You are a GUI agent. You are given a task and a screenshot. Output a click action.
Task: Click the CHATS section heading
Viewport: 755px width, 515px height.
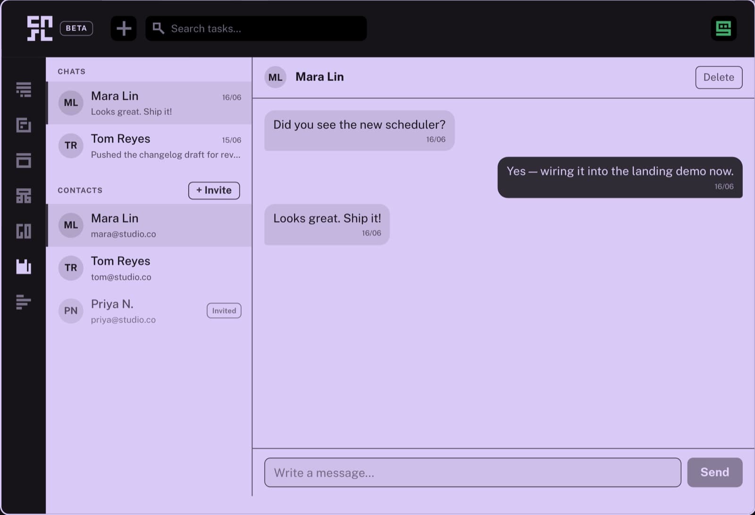click(x=72, y=72)
